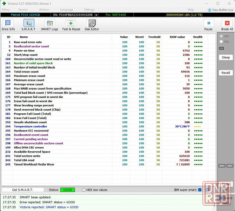The width and height of the screenshot is (235, 211).
Task: Select the API radio option
Action: point(221,36)
